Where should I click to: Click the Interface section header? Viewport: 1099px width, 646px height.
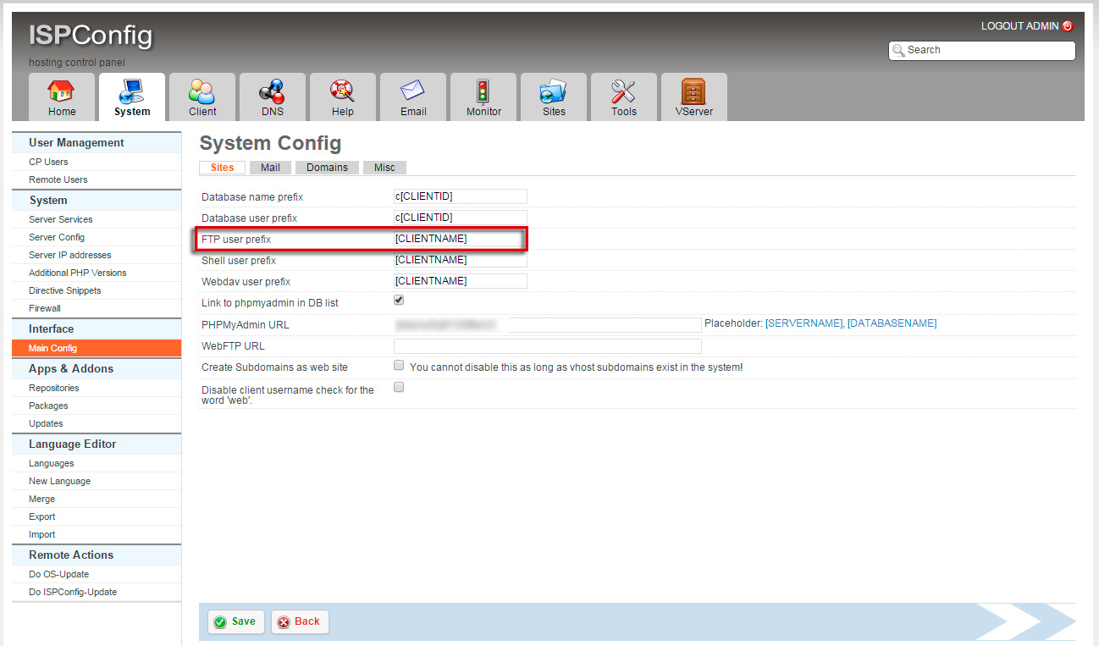pos(97,329)
